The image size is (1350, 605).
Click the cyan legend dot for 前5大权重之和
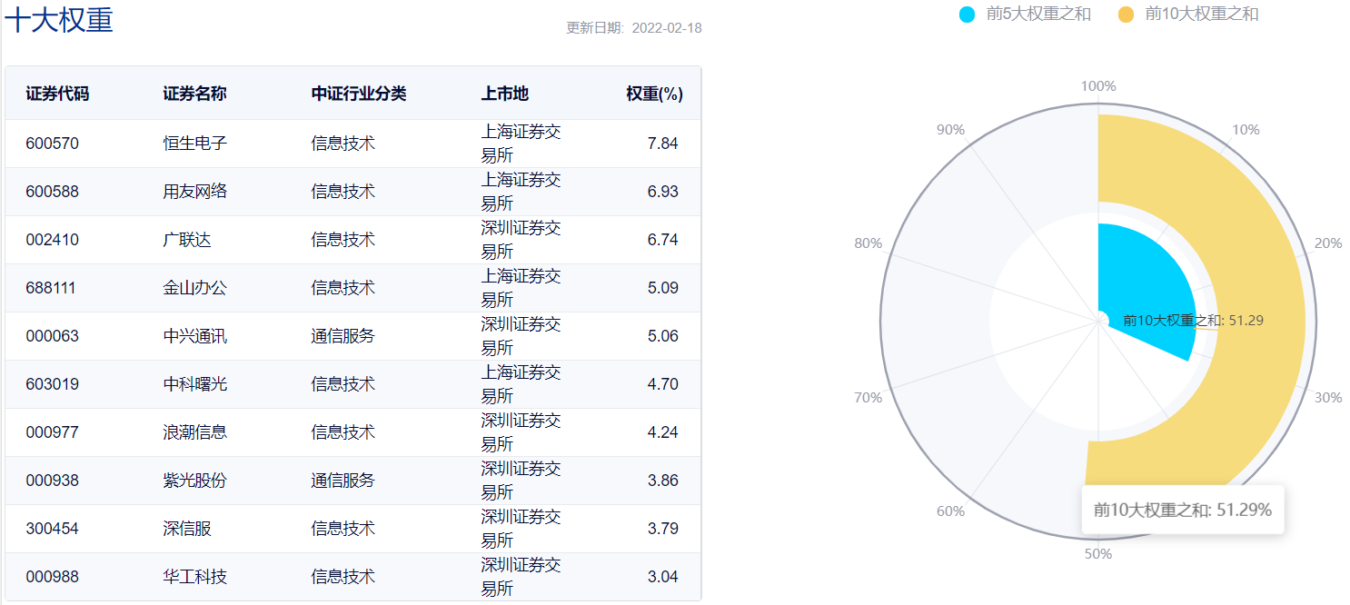(x=968, y=15)
